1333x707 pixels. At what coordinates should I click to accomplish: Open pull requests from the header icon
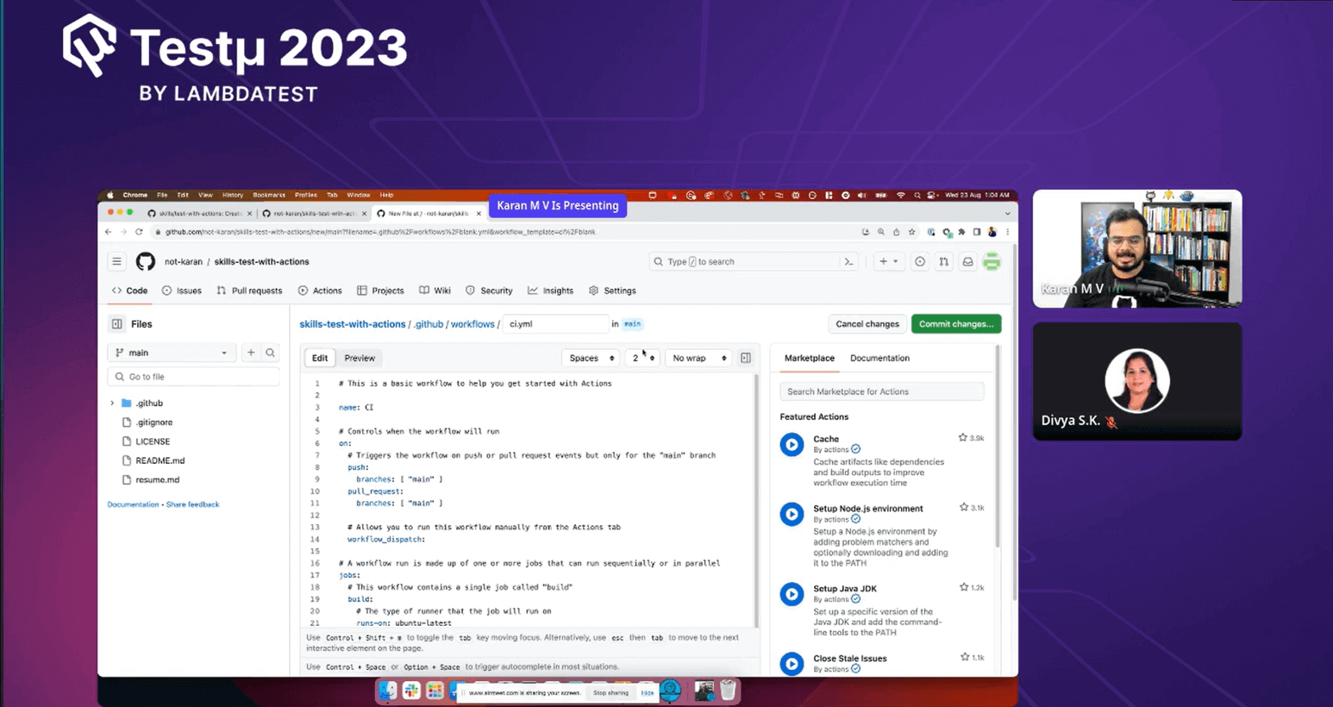942,261
